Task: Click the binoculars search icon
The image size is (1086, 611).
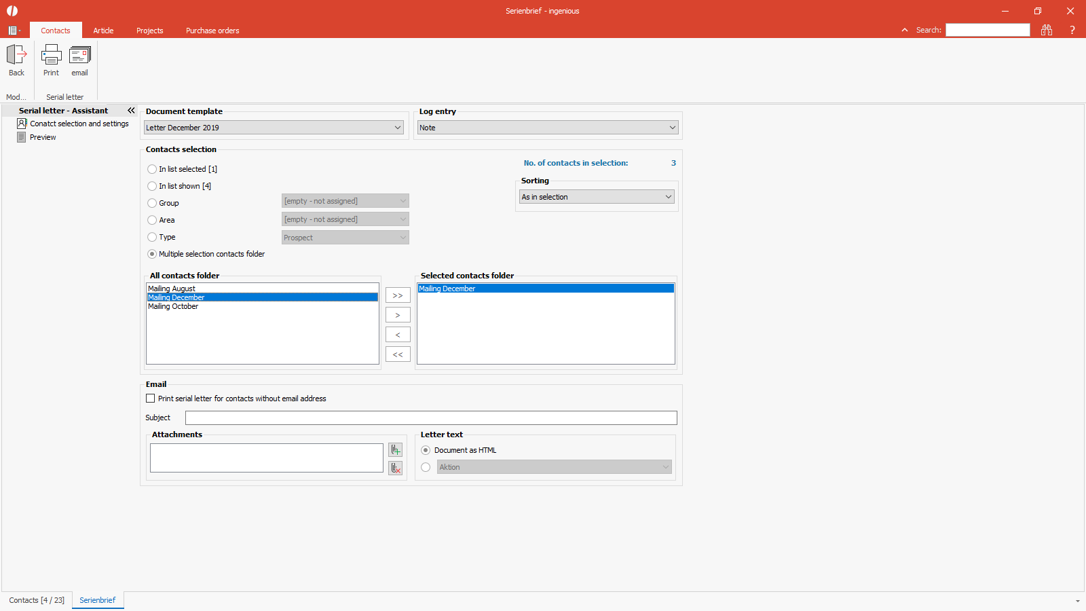Action: pos(1047,30)
